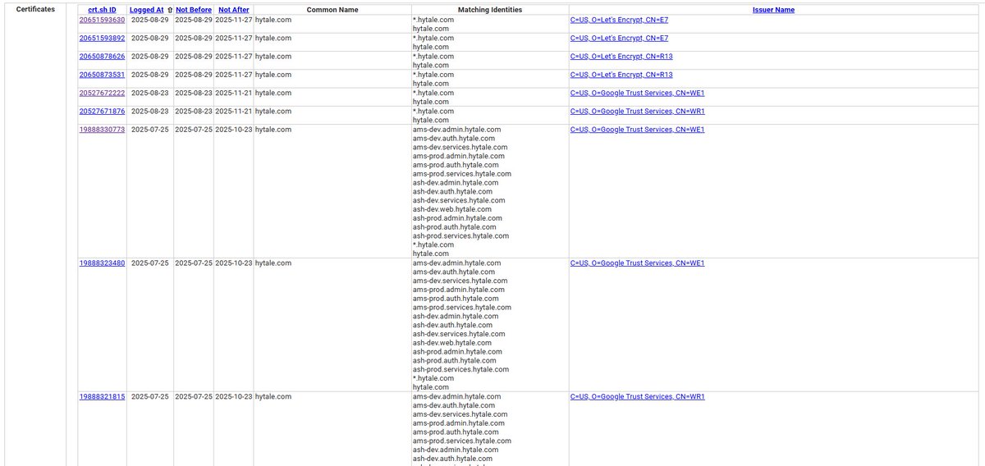Image resolution: width=985 pixels, height=466 pixels.
Task: Open Google Trust Services WR1 issuer for 19888321815
Action: tap(637, 396)
